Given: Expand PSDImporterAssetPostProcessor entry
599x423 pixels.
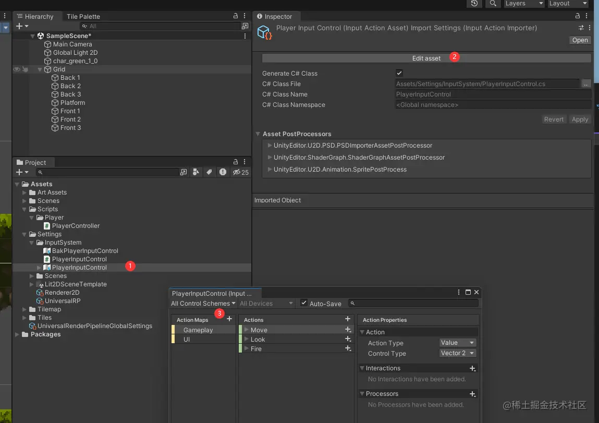Looking at the screenshot, I should (x=270, y=145).
